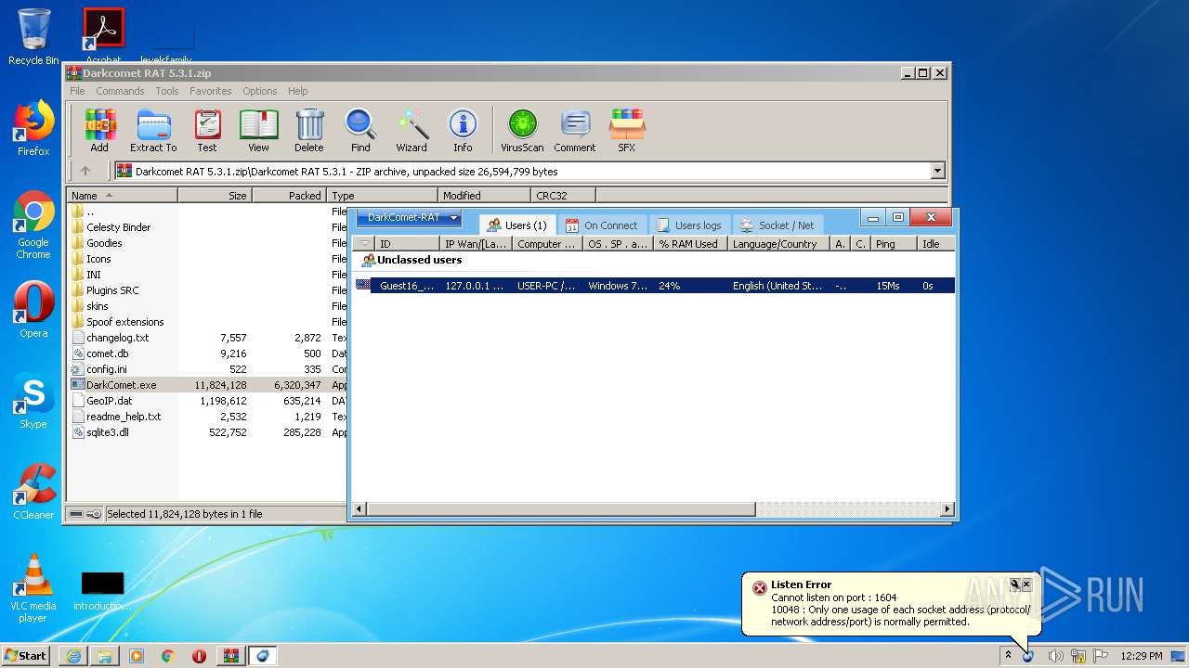
Task: Open the Wizard wand icon
Action: (x=412, y=131)
